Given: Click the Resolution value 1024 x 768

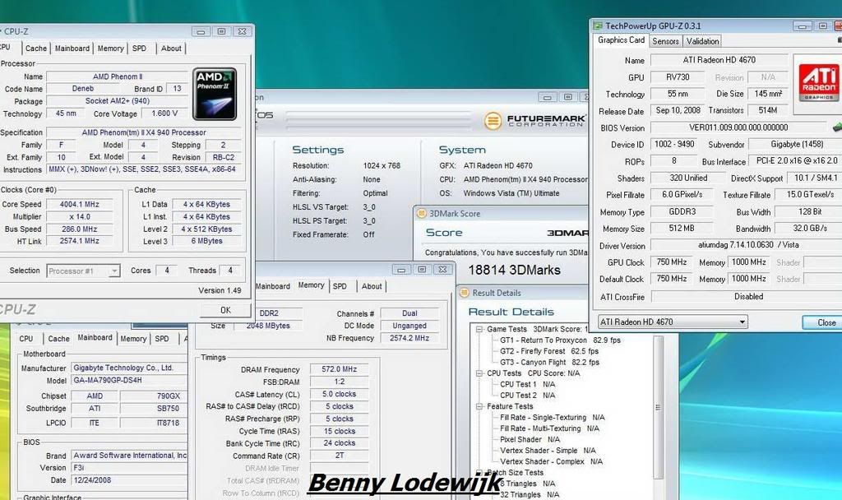Looking at the screenshot, I should 382,166.
